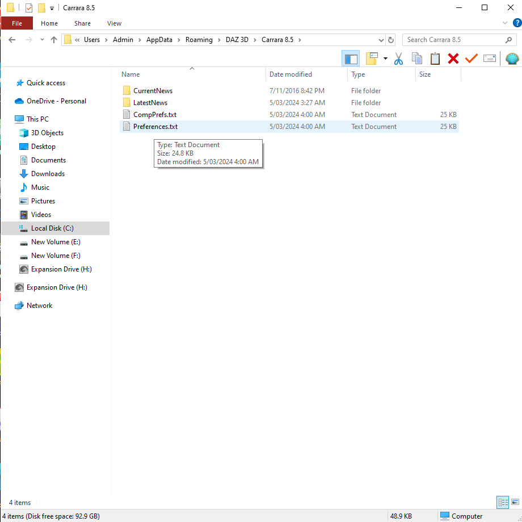The height and width of the screenshot is (522, 522).
Task: Select Local Disk (C:) in sidebar
Action: coord(56,228)
